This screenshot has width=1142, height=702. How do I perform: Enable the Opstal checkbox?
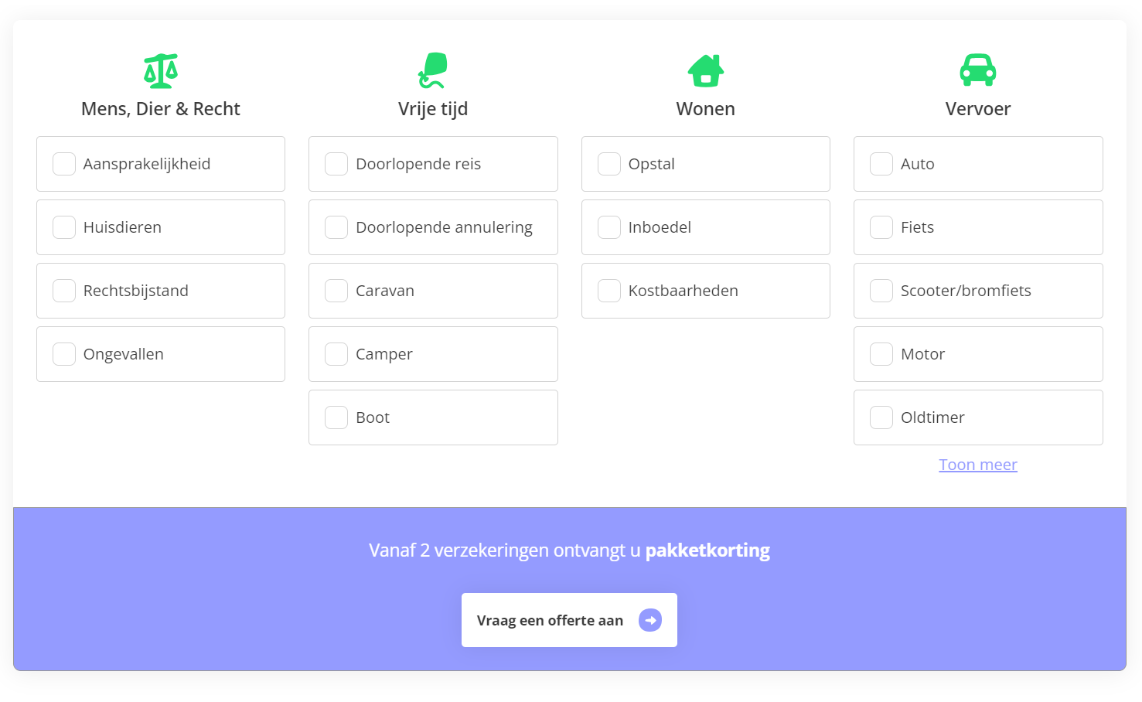(x=609, y=164)
